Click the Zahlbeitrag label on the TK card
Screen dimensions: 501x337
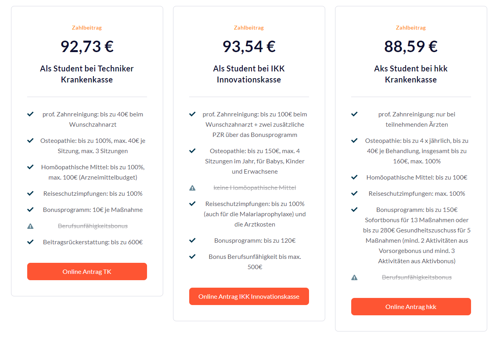pyautogui.click(x=87, y=28)
